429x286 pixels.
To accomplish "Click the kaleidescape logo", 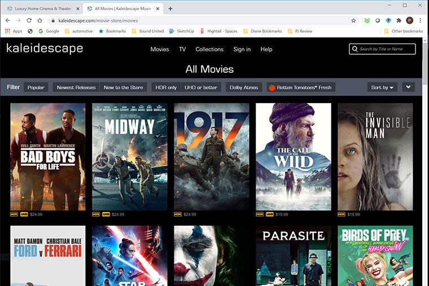I will 45,49.
